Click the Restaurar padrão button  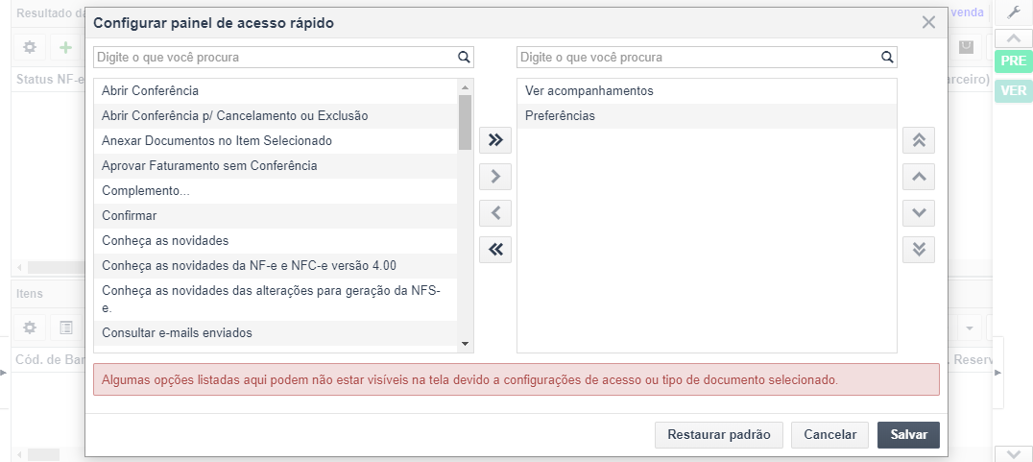point(719,435)
